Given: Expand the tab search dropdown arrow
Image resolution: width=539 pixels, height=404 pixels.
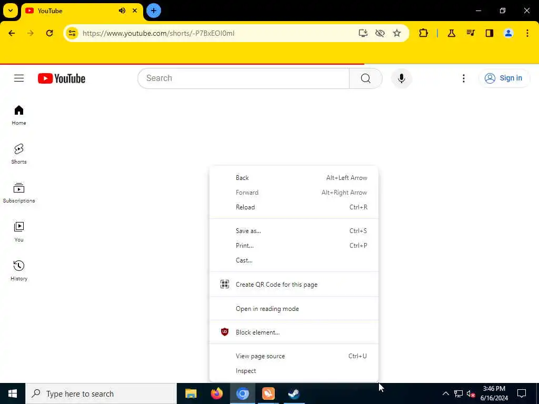Looking at the screenshot, I should tap(11, 11).
